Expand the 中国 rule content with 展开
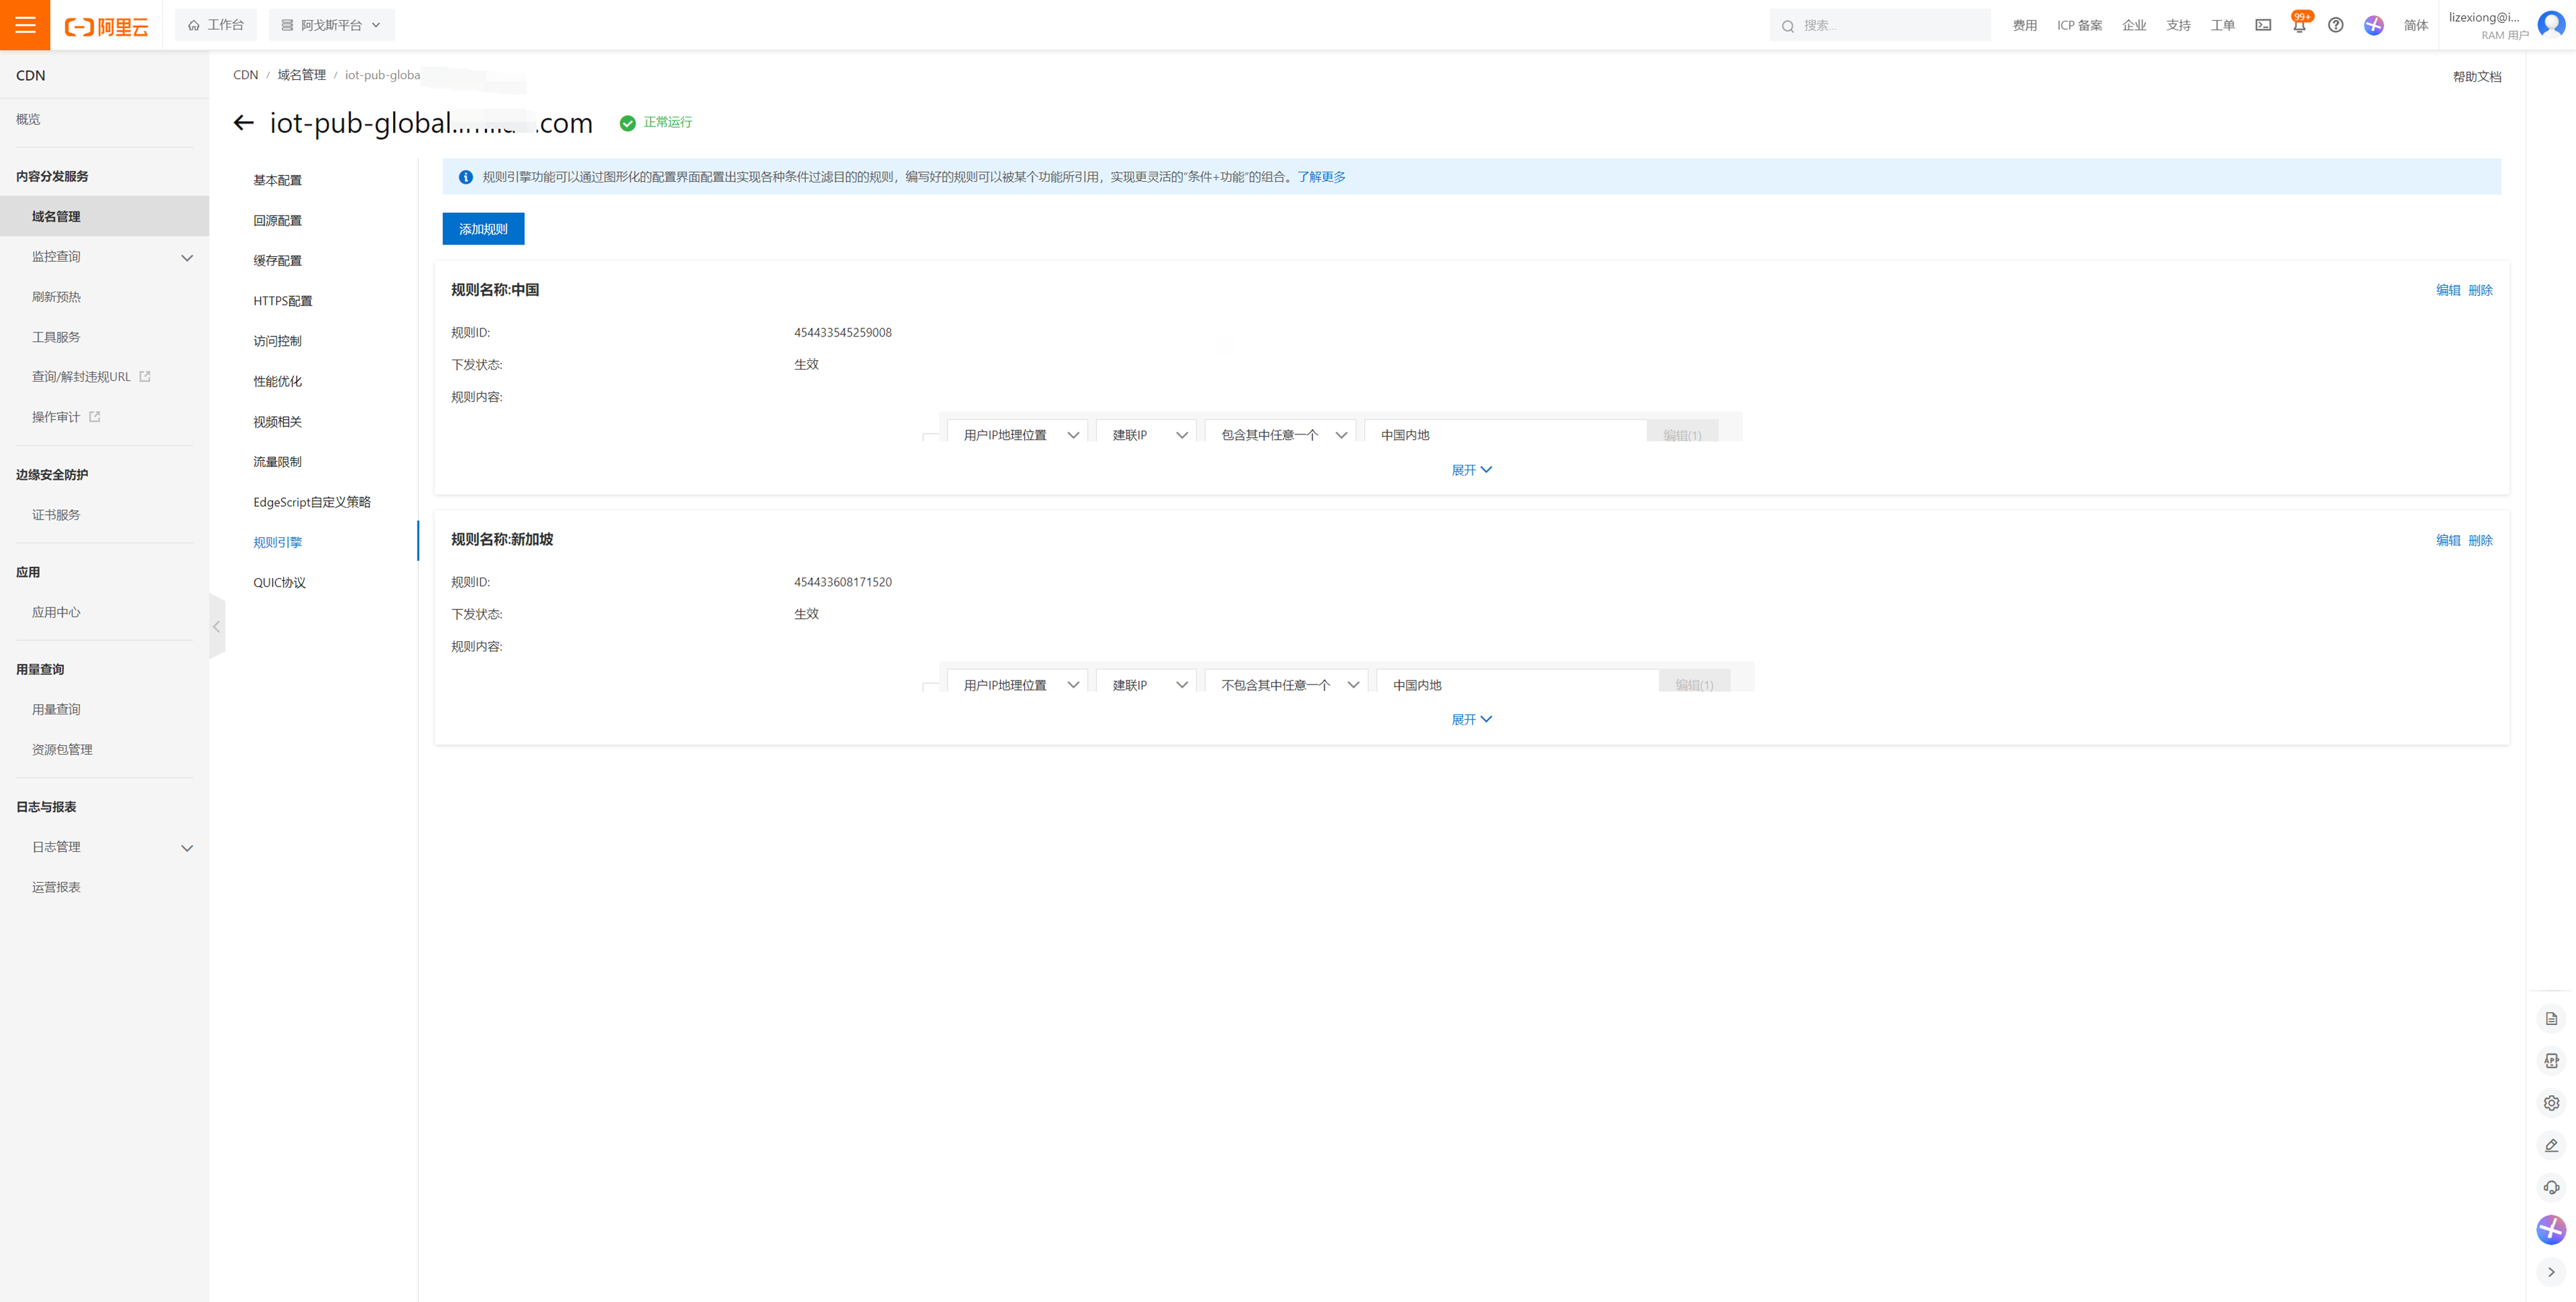Viewport: 2576px width, 1302px height. (1471, 470)
